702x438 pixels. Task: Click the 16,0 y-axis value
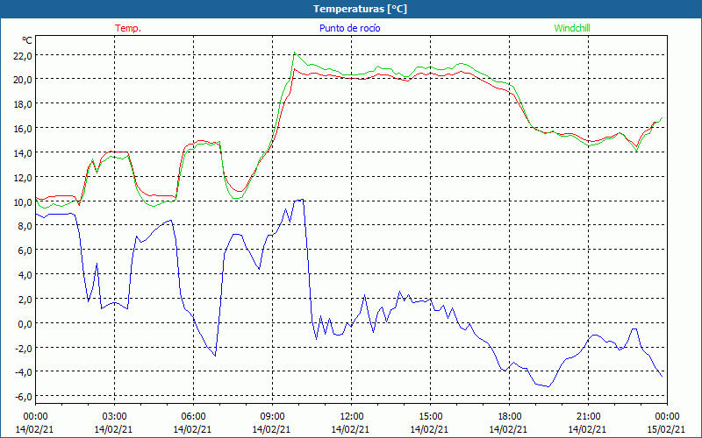(x=24, y=128)
